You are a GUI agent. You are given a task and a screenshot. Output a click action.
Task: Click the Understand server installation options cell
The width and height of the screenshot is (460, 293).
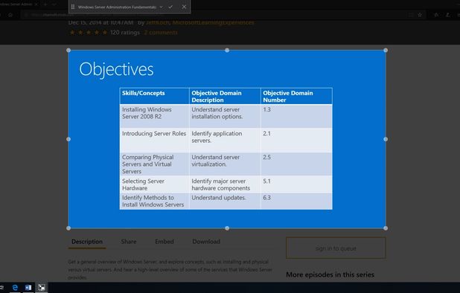coord(225,116)
